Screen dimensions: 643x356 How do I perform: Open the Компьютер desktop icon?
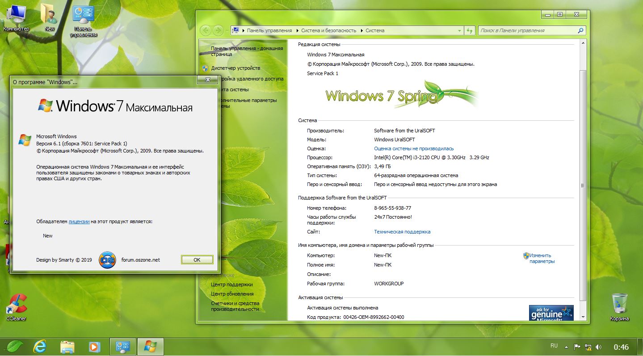click(x=16, y=18)
